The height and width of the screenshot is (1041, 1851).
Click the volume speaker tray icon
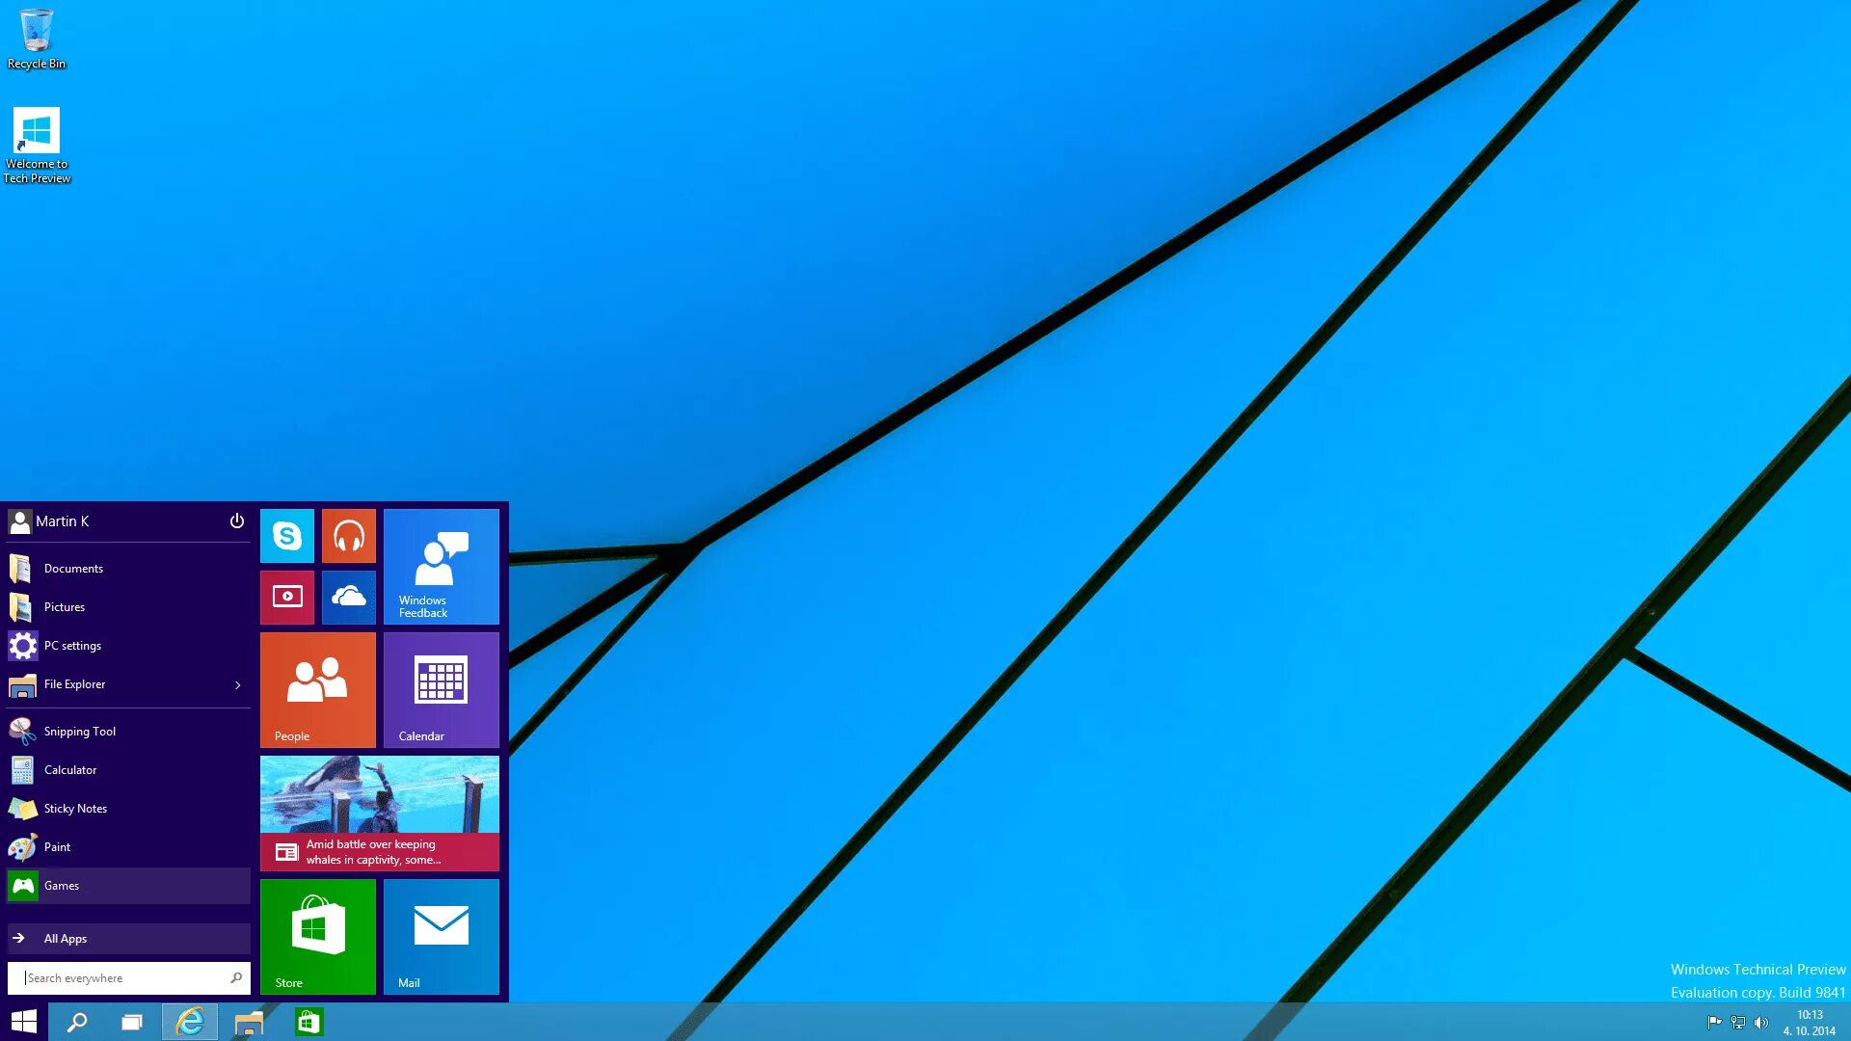click(1761, 1023)
